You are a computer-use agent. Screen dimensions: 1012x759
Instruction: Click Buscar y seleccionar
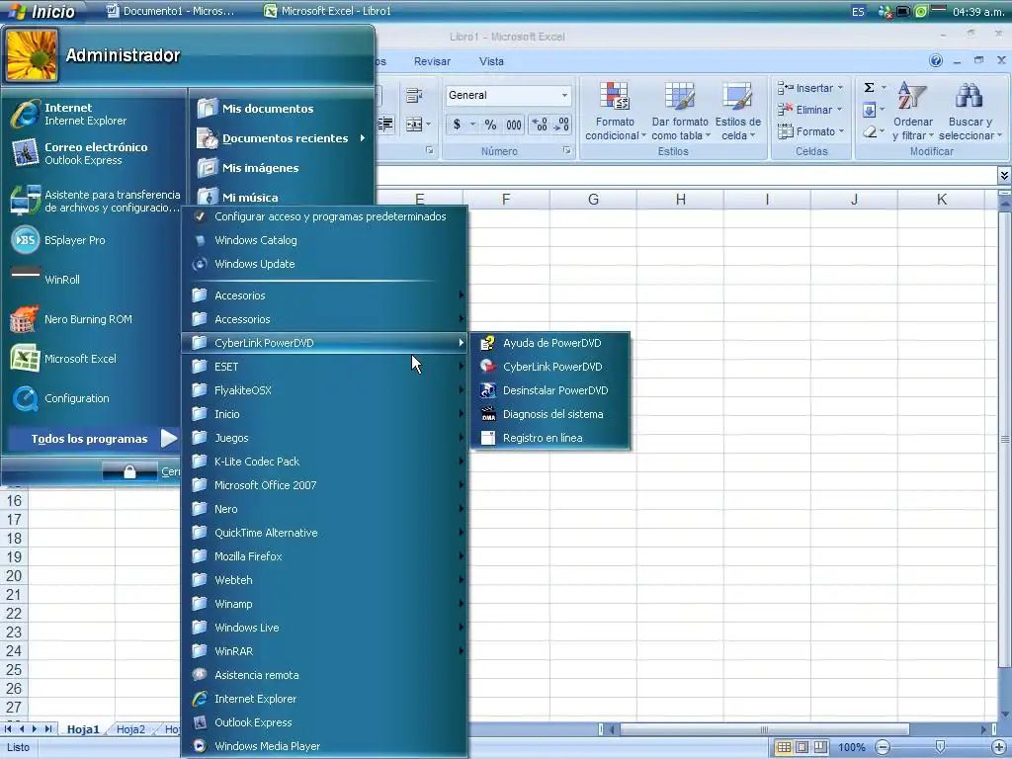[970, 111]
